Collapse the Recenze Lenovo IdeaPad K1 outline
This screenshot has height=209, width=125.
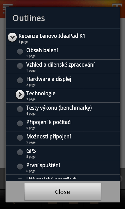[12, 37]
